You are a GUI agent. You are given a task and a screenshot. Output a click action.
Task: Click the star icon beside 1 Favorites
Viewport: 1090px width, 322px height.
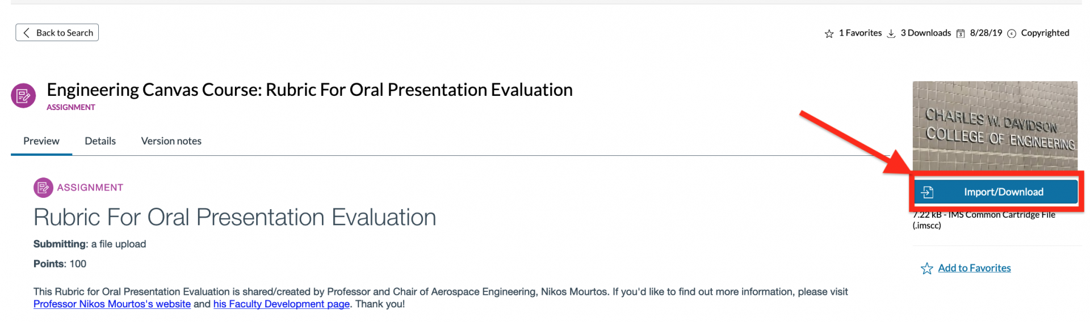(829, 34)
